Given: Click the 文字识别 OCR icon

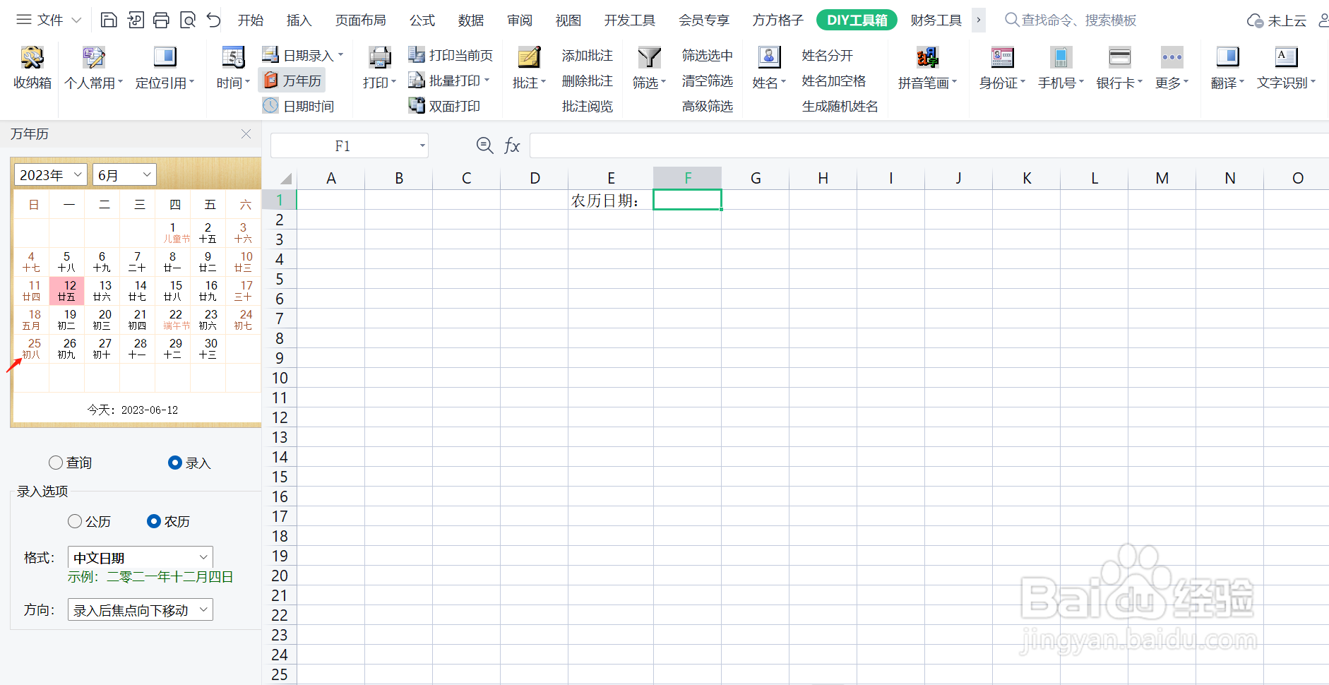Looking at the screenshot, I should [1286, 57].
